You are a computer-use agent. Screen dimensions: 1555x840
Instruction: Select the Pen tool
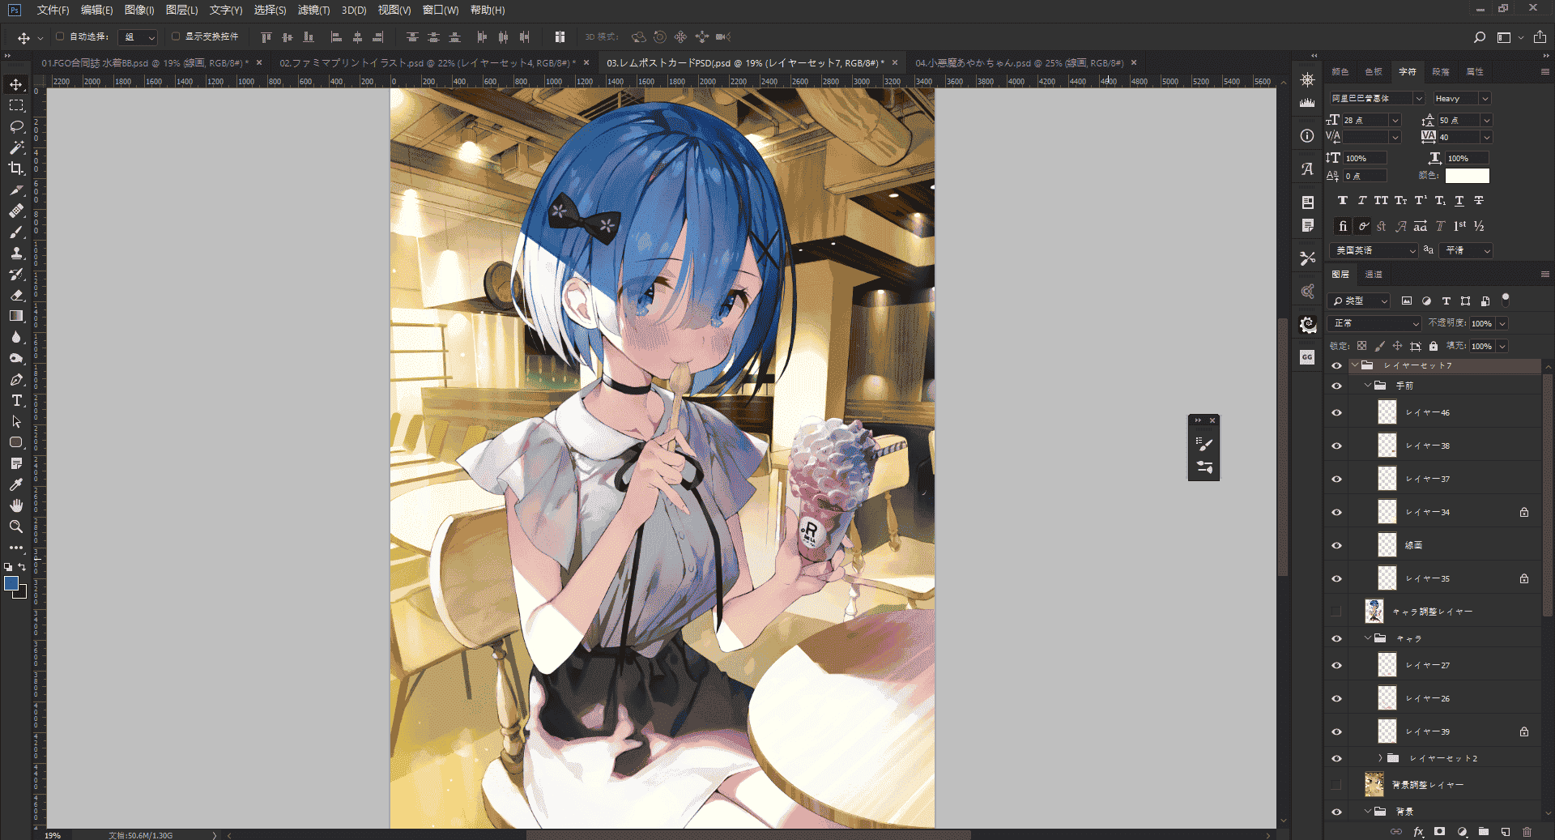[x=16, y=379]
